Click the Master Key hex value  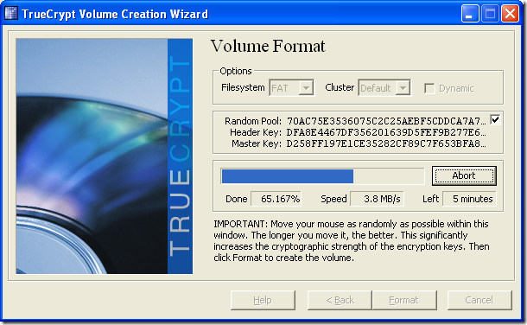click(386, 143)
